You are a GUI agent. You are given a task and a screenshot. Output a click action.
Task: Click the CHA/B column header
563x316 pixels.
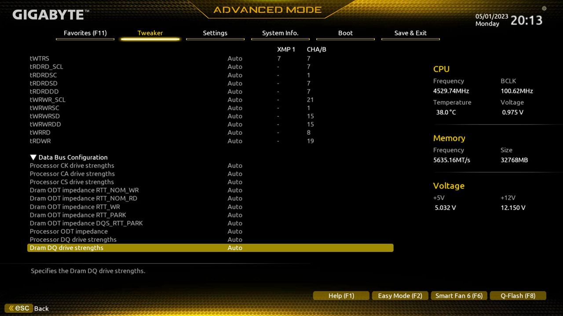click(x=317, y=50)
